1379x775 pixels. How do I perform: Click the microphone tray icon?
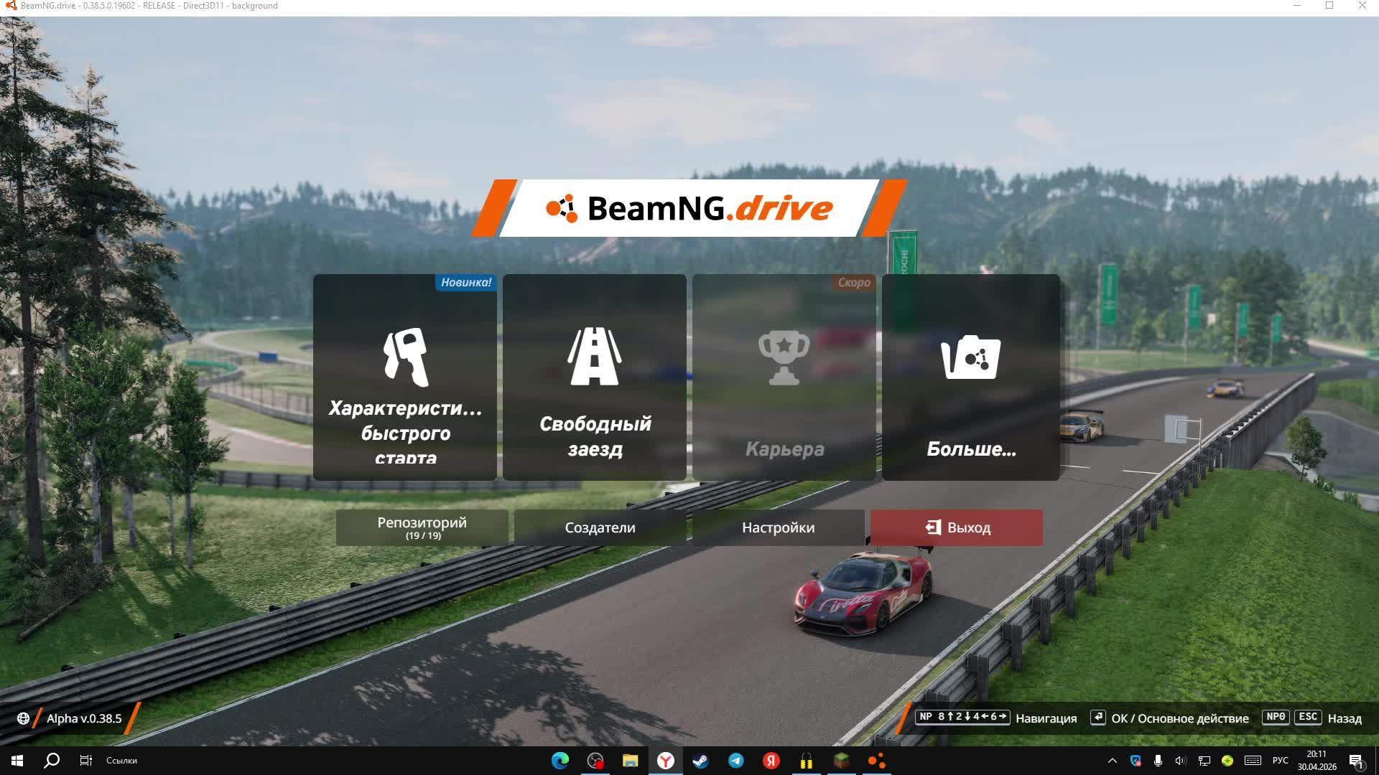pos(1158,761)
